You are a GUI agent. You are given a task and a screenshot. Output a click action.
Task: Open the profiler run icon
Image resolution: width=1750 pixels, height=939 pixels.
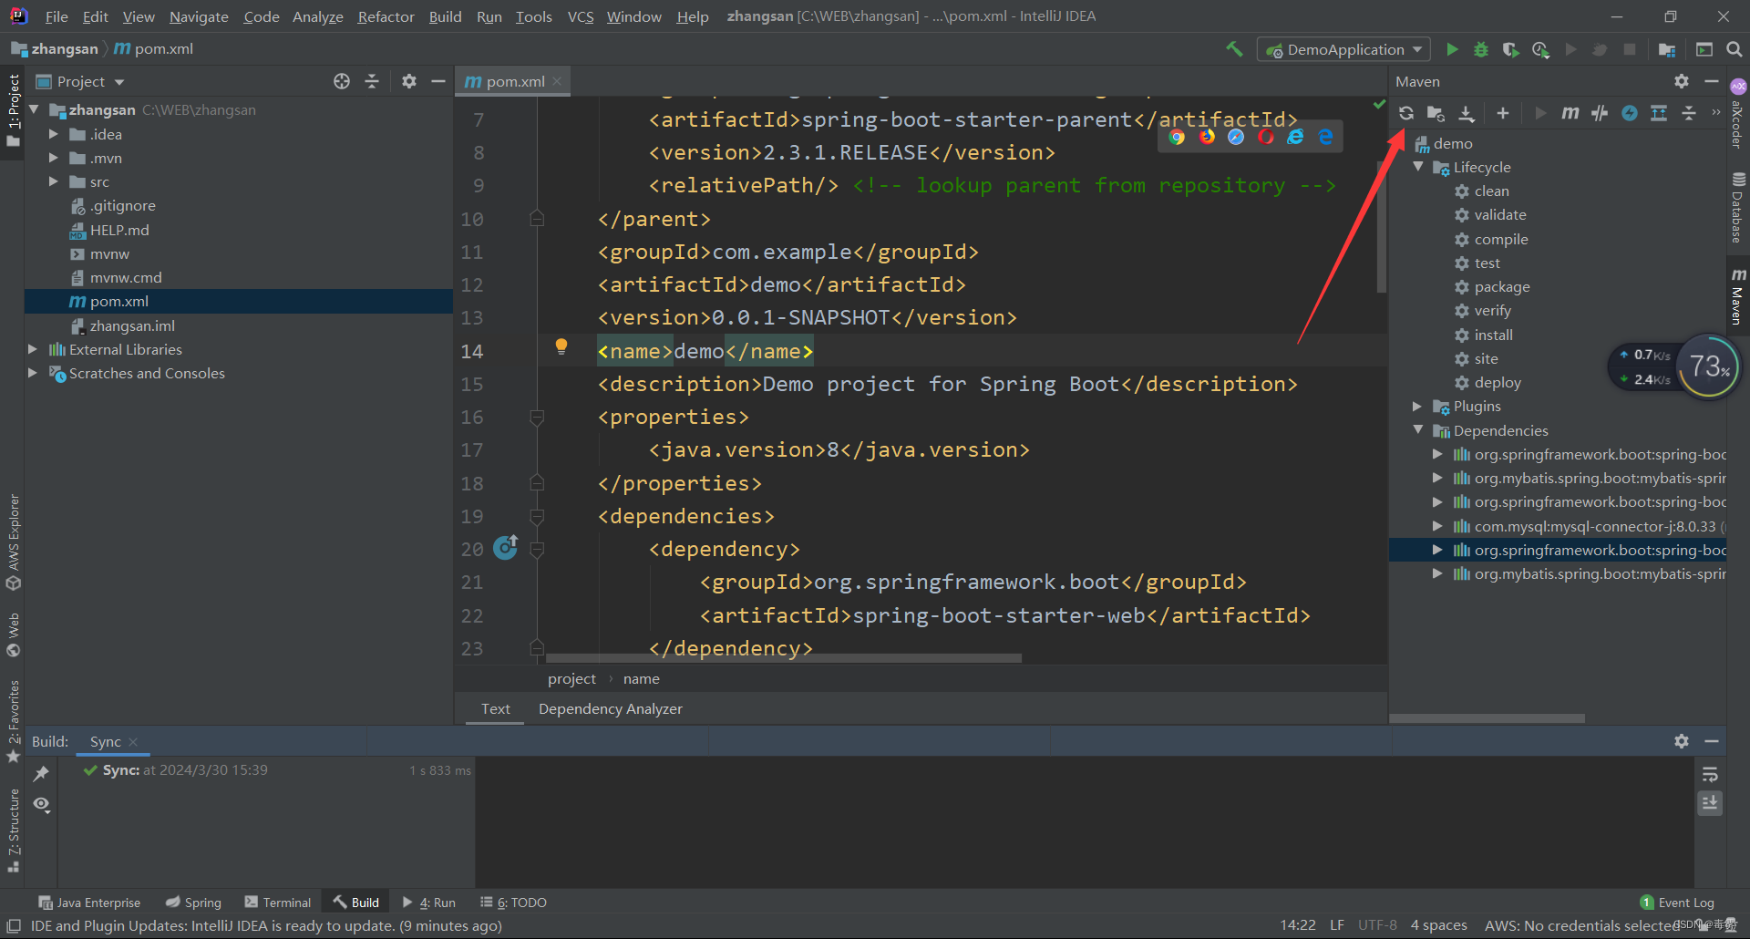point(1540,49)
